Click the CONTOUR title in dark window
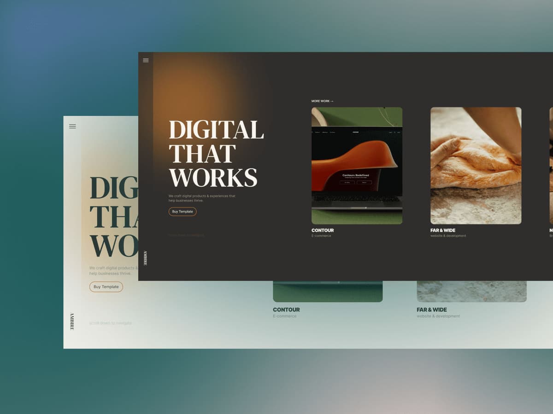The height and width of the screenshot is (414, 553). point(323,230)
